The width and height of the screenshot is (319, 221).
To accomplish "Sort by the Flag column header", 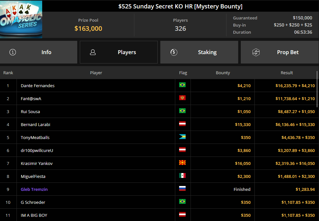I will tap(183, 73).
